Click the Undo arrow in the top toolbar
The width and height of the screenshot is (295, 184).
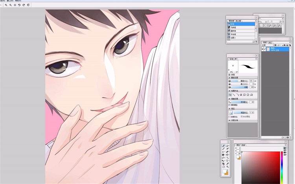coord(19,5)
